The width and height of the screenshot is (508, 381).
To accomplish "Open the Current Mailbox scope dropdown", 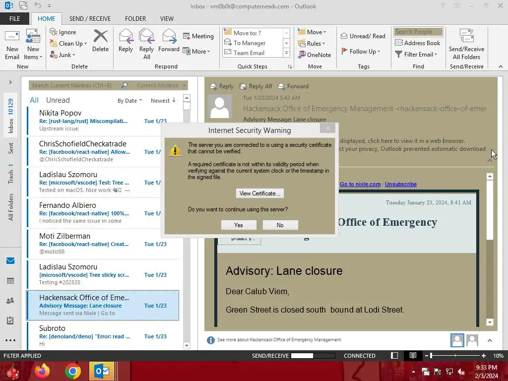I will pos(161,85).
